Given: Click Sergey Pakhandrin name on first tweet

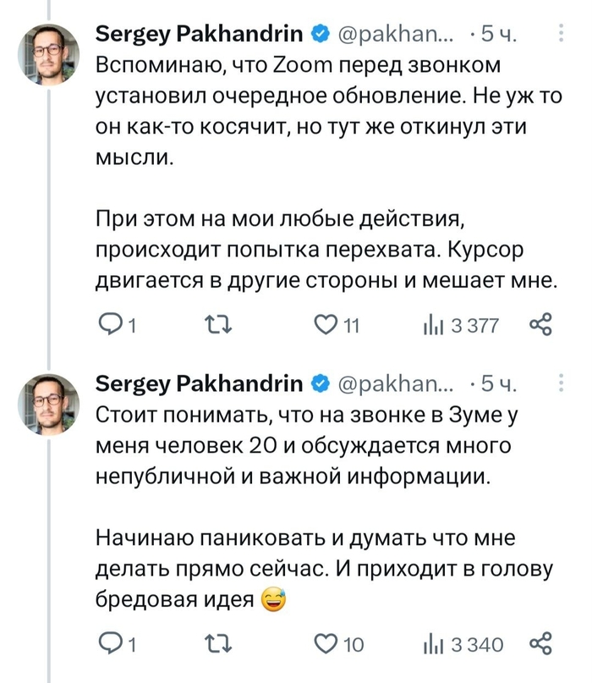Looking at the screenshot, I should (199, 35).
